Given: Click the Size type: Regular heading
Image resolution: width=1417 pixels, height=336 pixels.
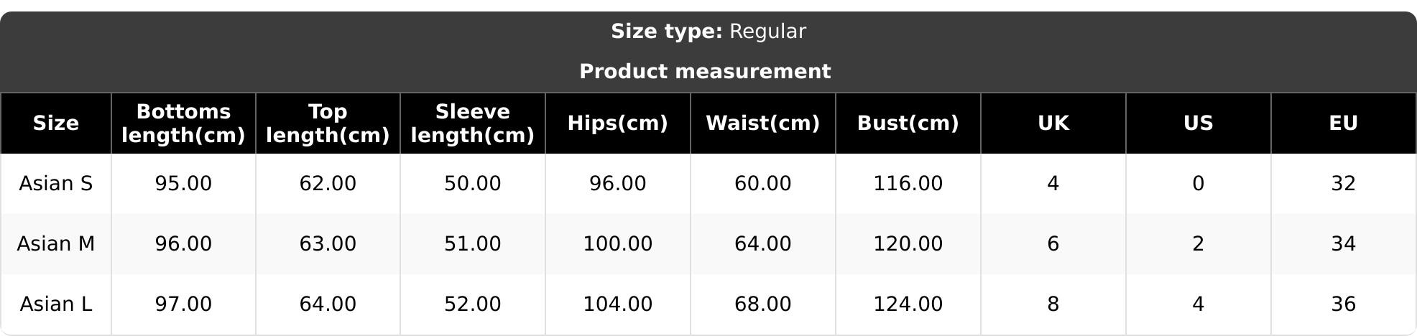Looking at the screenshot, I should (708, 32).
